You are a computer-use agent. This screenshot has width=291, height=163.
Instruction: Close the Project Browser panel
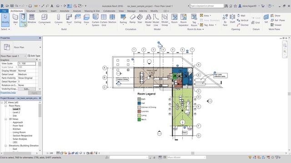click(x=40, y=98)
